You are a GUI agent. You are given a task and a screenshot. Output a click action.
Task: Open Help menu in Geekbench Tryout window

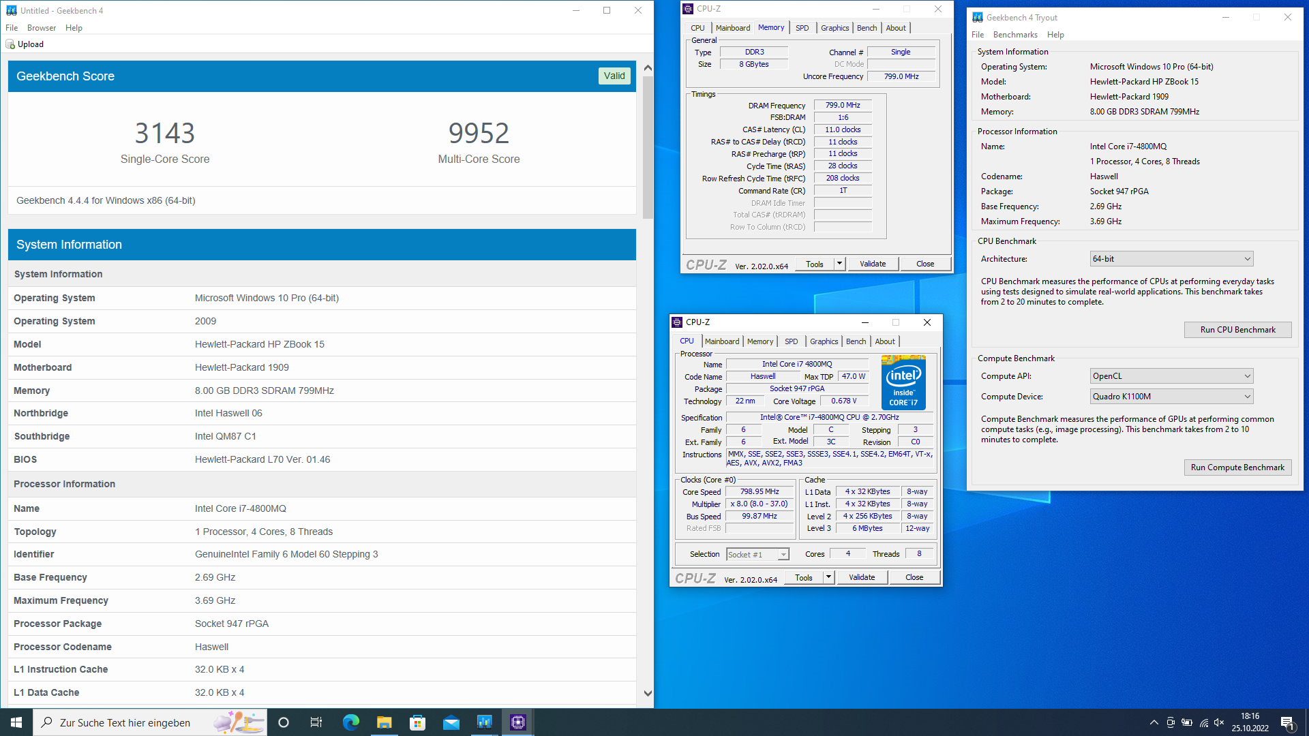(x=1055, y=35)
